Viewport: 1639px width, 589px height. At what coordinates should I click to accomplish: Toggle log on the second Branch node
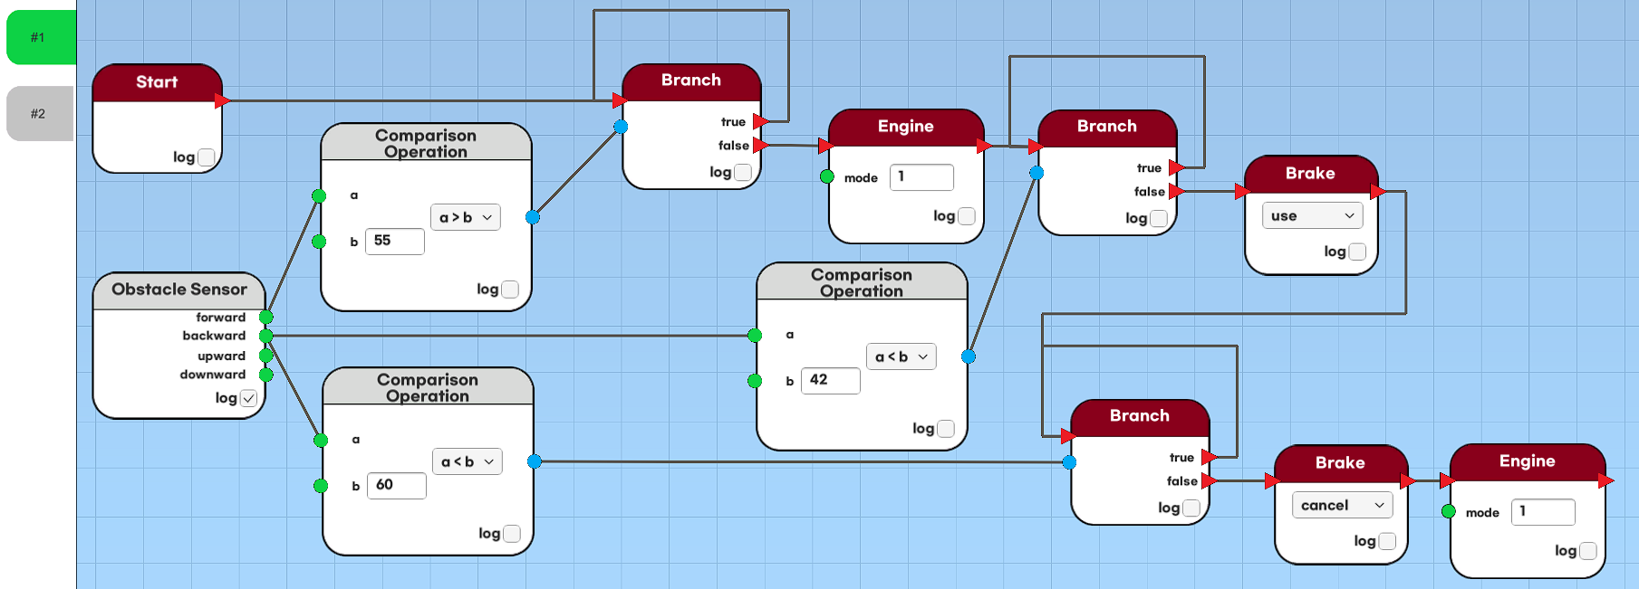tap(1159, 218)
